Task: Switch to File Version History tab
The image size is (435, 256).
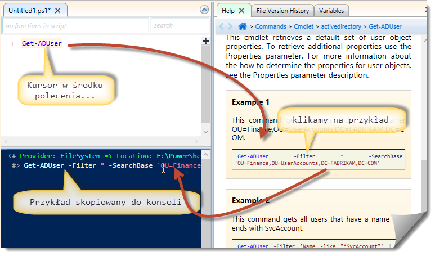Action: click(x=282, y=11)
